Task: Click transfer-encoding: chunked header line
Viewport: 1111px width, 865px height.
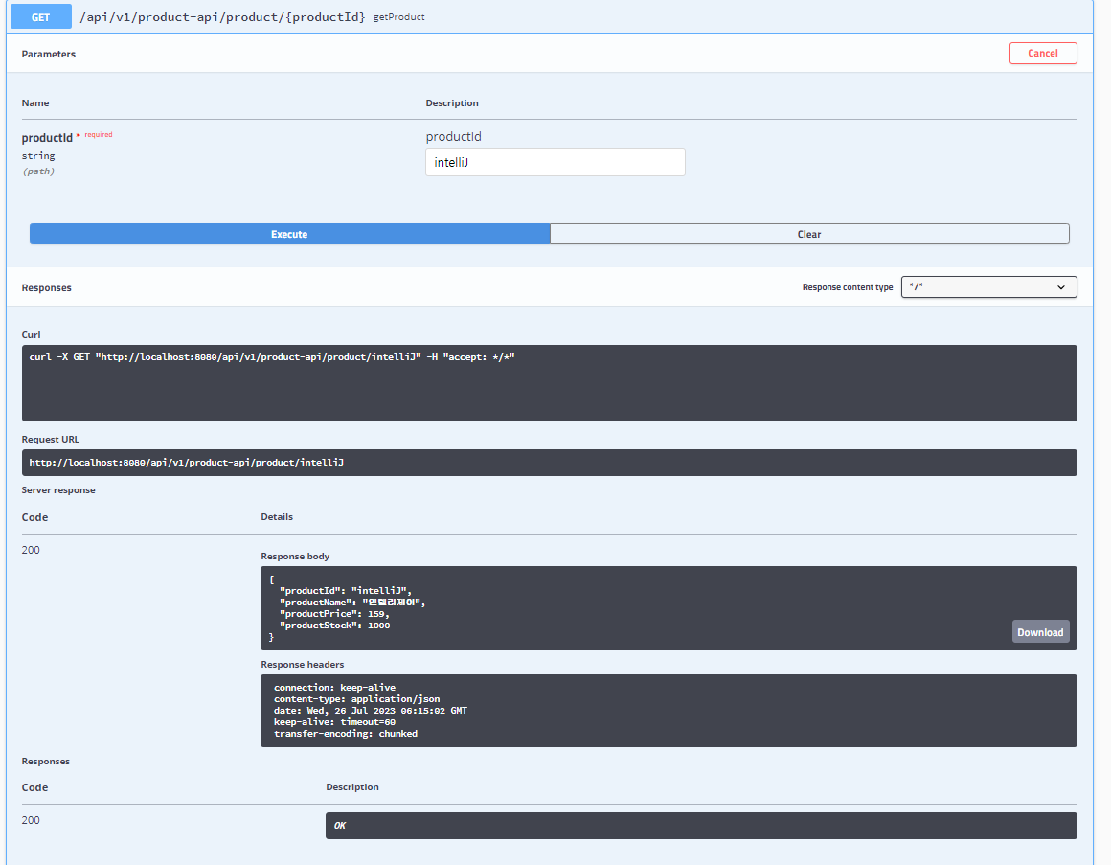Action: [345, 734]
